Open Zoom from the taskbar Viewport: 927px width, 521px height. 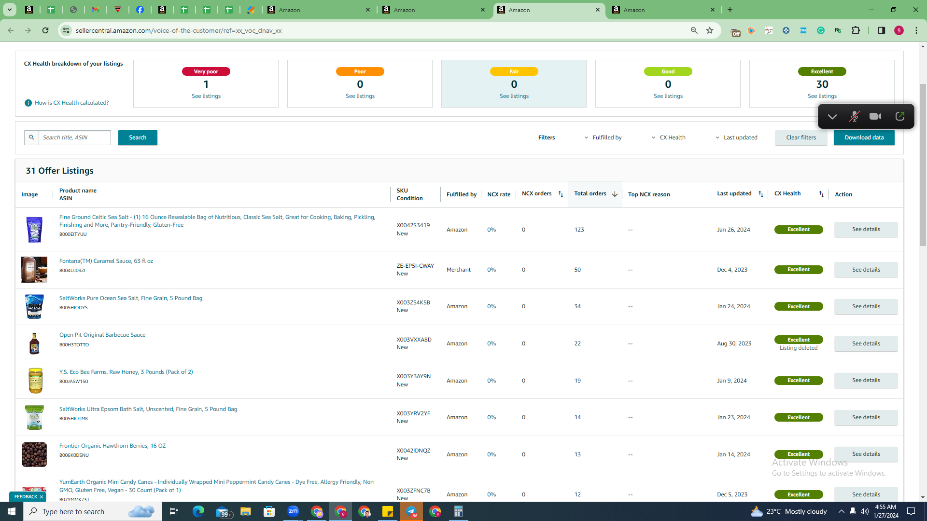pyautogui.click(x=293, y=511)
